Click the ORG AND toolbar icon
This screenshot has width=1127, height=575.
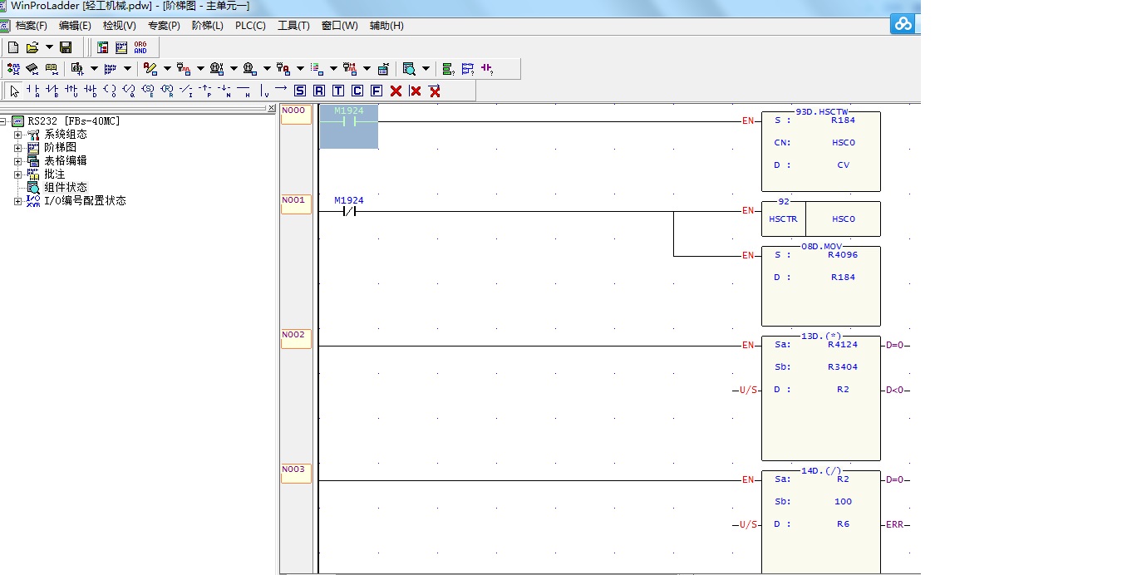[x=140, y=47]
